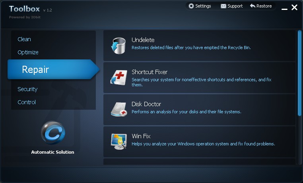Click the Disk Doctor drive icon

pyautogui.click(x=119, y=109)
